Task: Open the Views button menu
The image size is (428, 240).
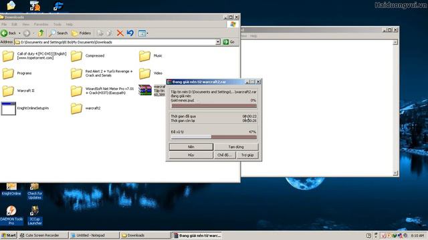Action: pos(143,33)
